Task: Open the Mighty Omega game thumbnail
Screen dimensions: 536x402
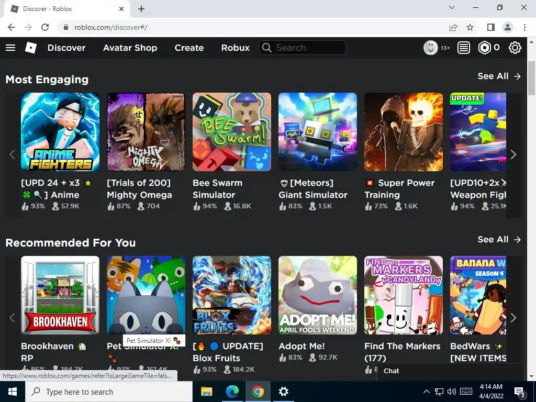Action: click(146, 132)
